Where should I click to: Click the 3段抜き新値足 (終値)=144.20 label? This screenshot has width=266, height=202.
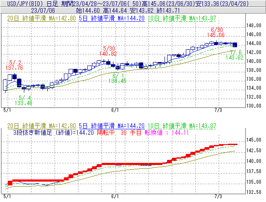53,132
